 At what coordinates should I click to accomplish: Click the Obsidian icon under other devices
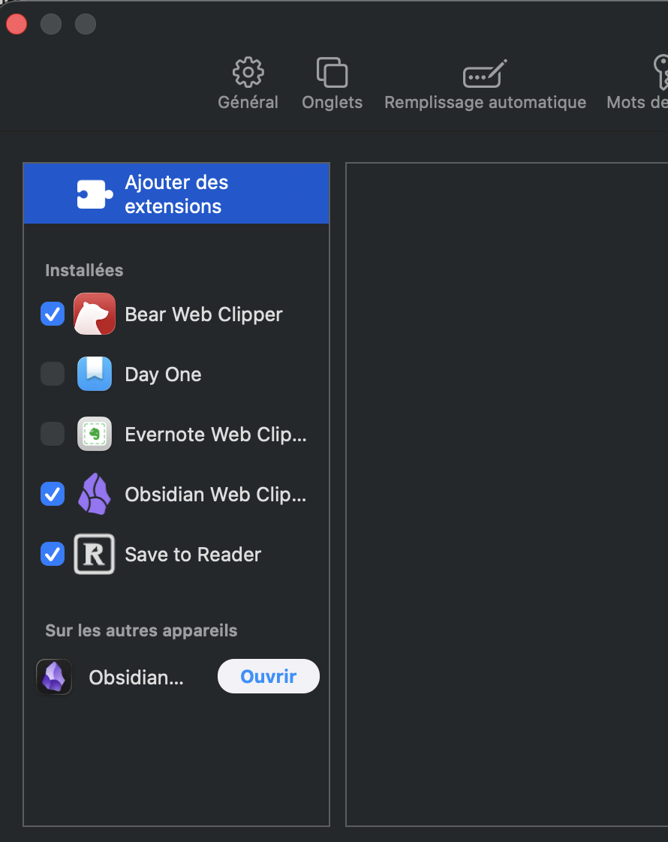[54, 677]
